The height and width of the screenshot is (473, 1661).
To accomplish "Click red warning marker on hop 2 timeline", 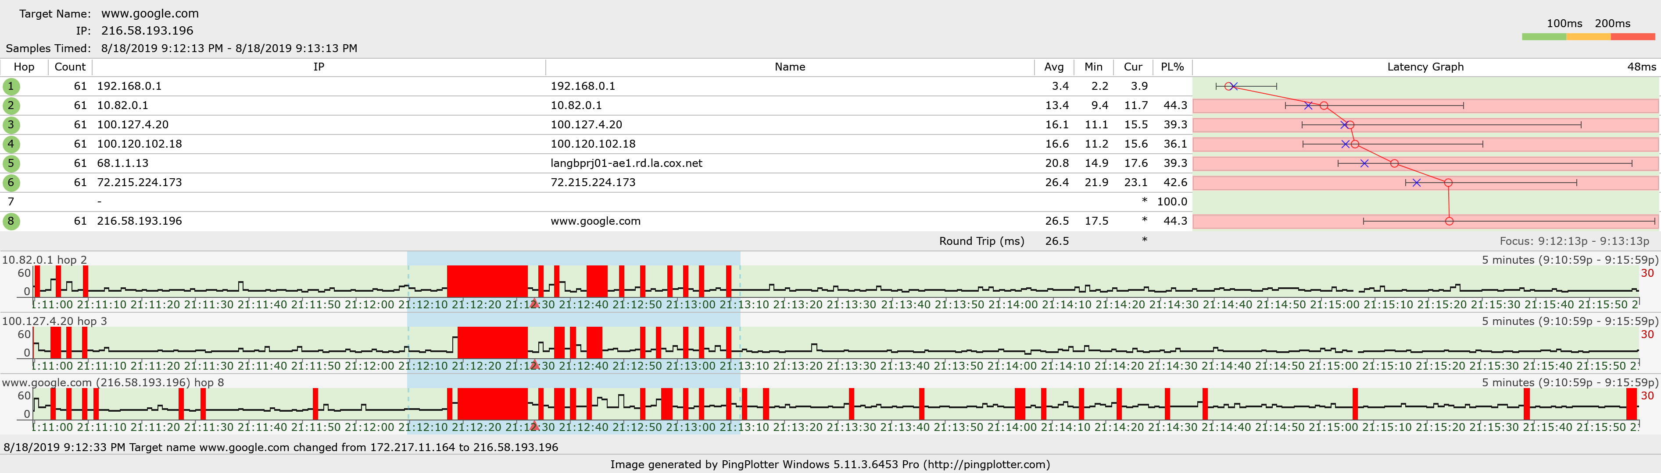I will pyautogui.click(x=534, y=303).
